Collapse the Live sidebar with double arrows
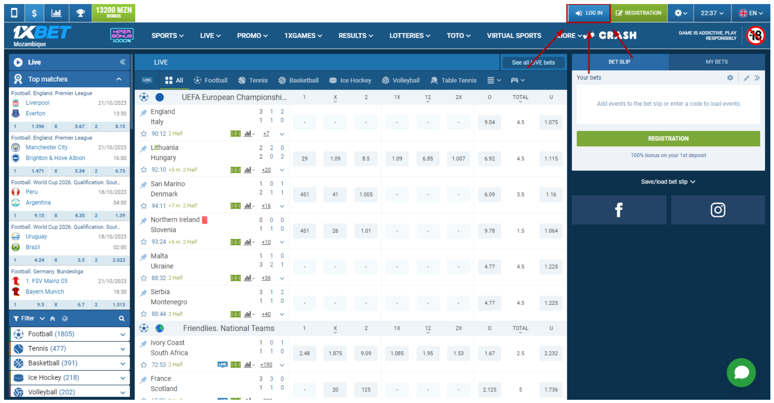774x403 pixels. [x=122, y=62]
